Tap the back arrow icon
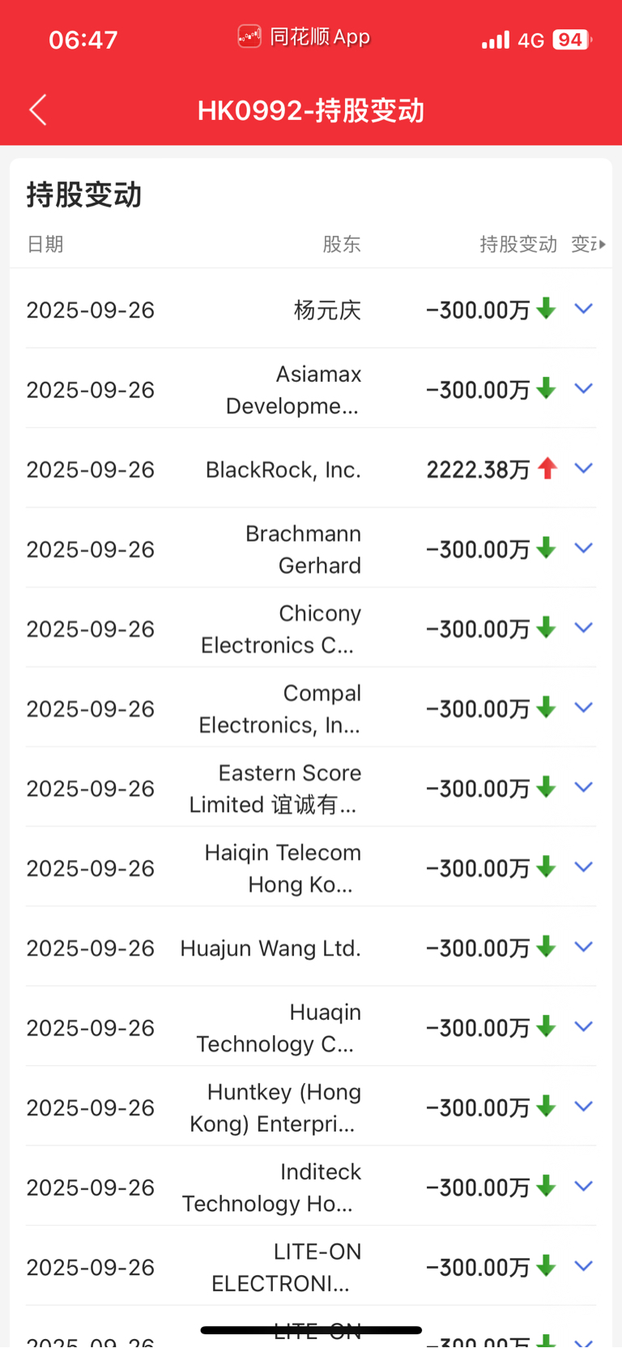 coord(38,110)
